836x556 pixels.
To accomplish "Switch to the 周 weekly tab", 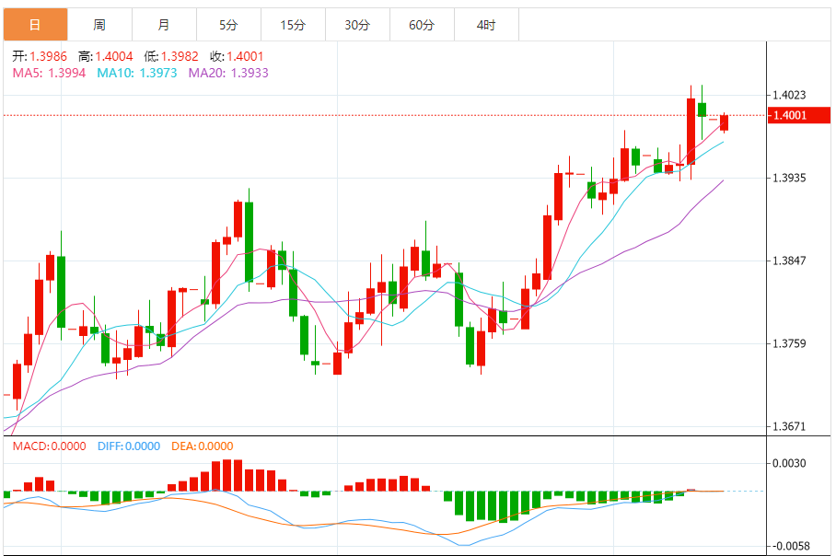I will 99,25.
